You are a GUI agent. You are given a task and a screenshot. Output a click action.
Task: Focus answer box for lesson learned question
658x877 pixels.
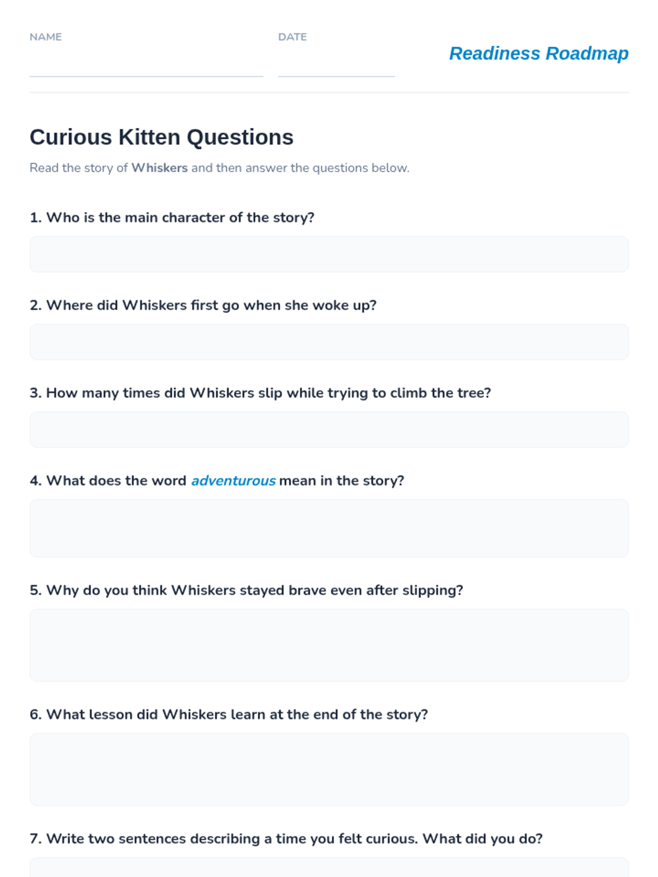pyautogui.click(x=329, y=770)
